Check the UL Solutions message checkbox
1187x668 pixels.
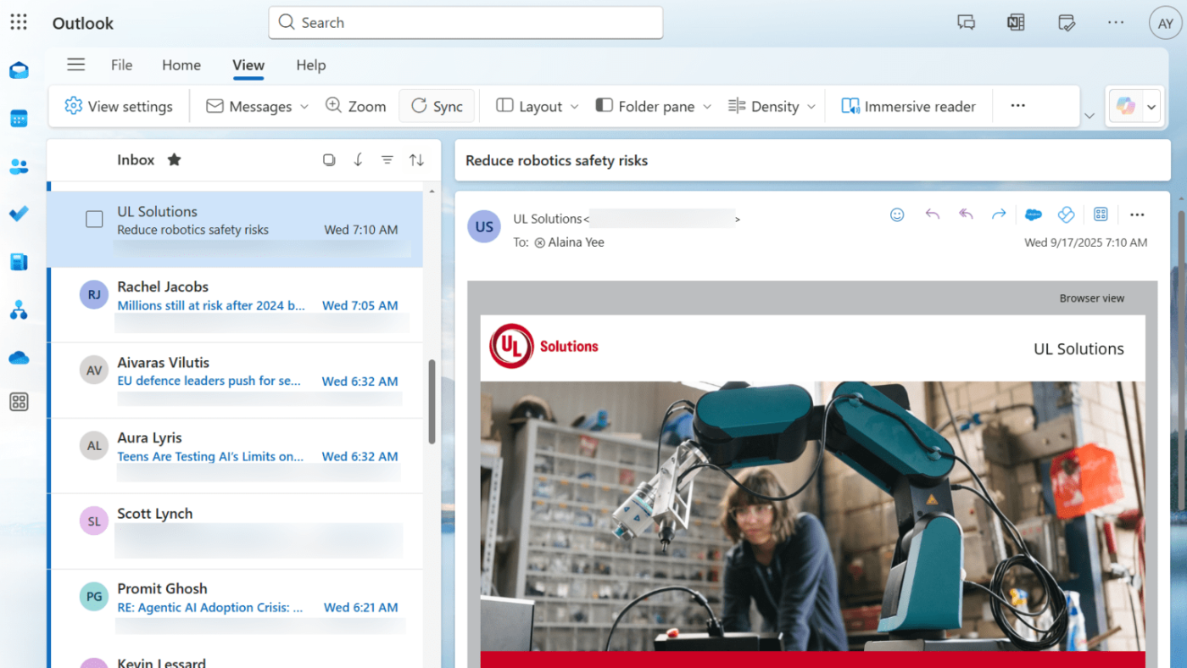click(94, 220)
